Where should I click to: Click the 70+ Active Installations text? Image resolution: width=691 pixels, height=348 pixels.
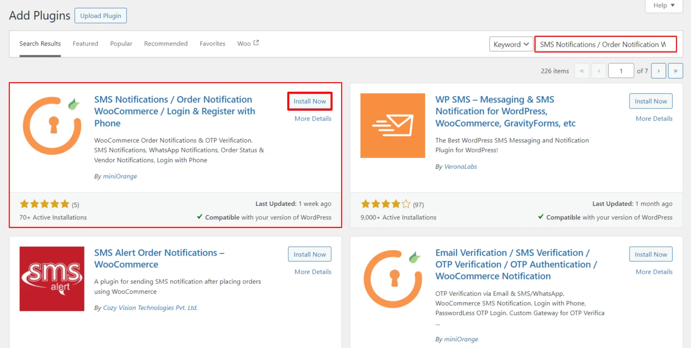click(53, 217)
